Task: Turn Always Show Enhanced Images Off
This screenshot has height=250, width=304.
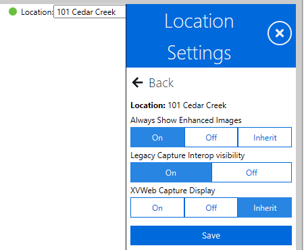Action: [x=211, y=137]
